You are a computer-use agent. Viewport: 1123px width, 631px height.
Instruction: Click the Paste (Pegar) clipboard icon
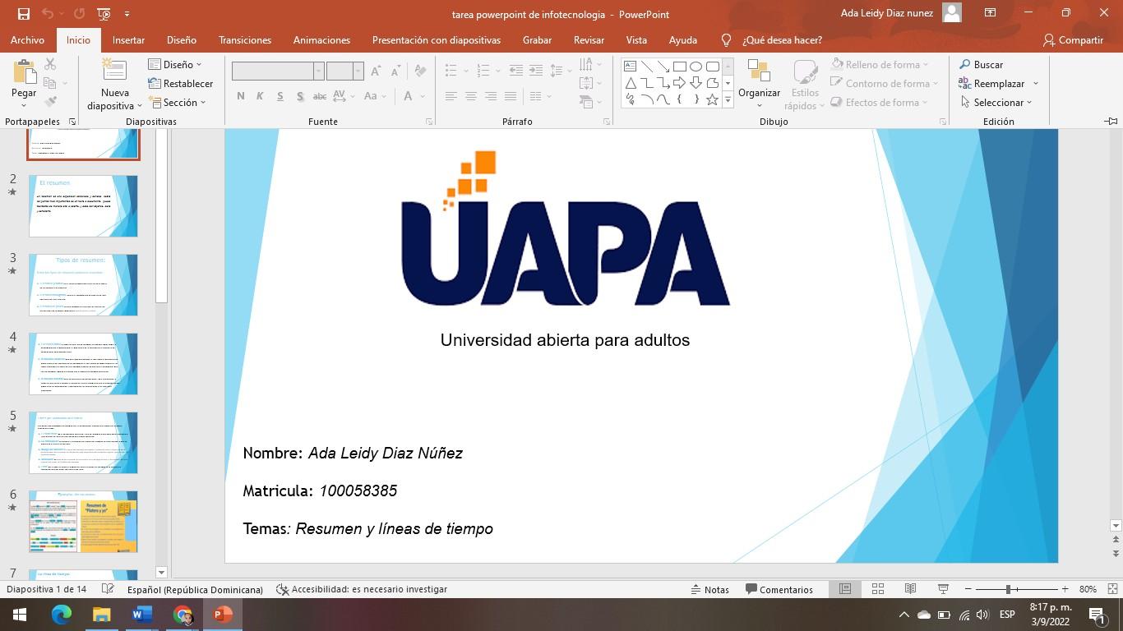[24, 72]
